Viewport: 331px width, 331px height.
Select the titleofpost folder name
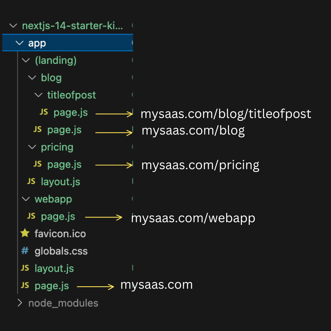coord(71,95)
